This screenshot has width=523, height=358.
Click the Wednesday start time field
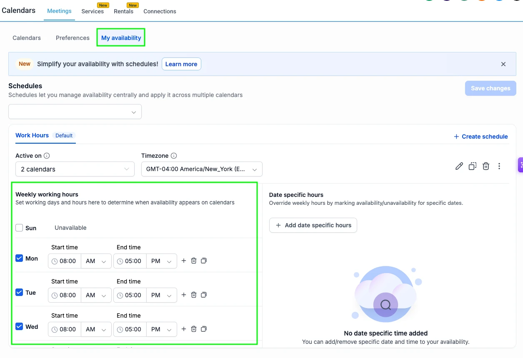(65, 329)
